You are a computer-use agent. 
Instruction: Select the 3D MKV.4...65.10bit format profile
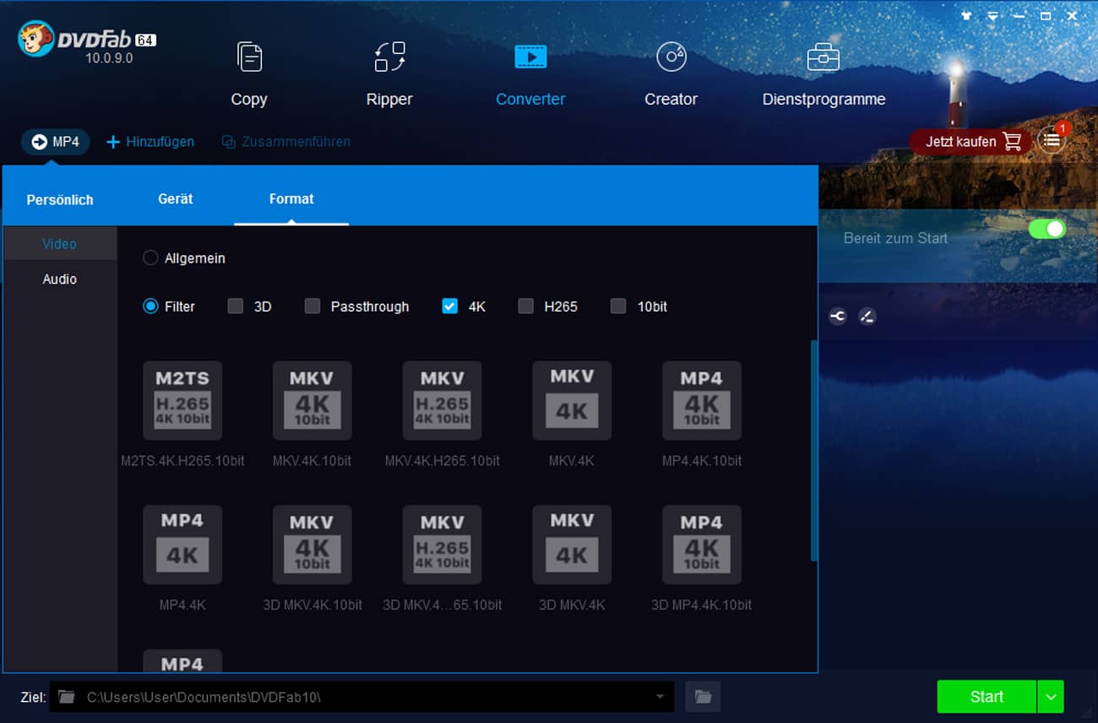click(442, 558)
